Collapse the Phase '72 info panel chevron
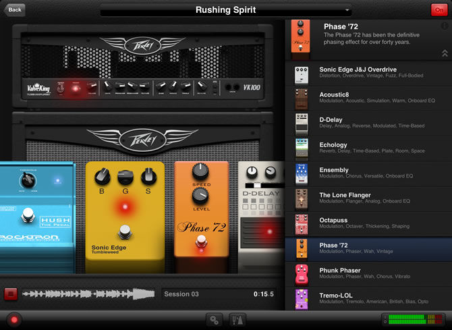This screenshot has width=452, height=330. [x=445, y=53]
